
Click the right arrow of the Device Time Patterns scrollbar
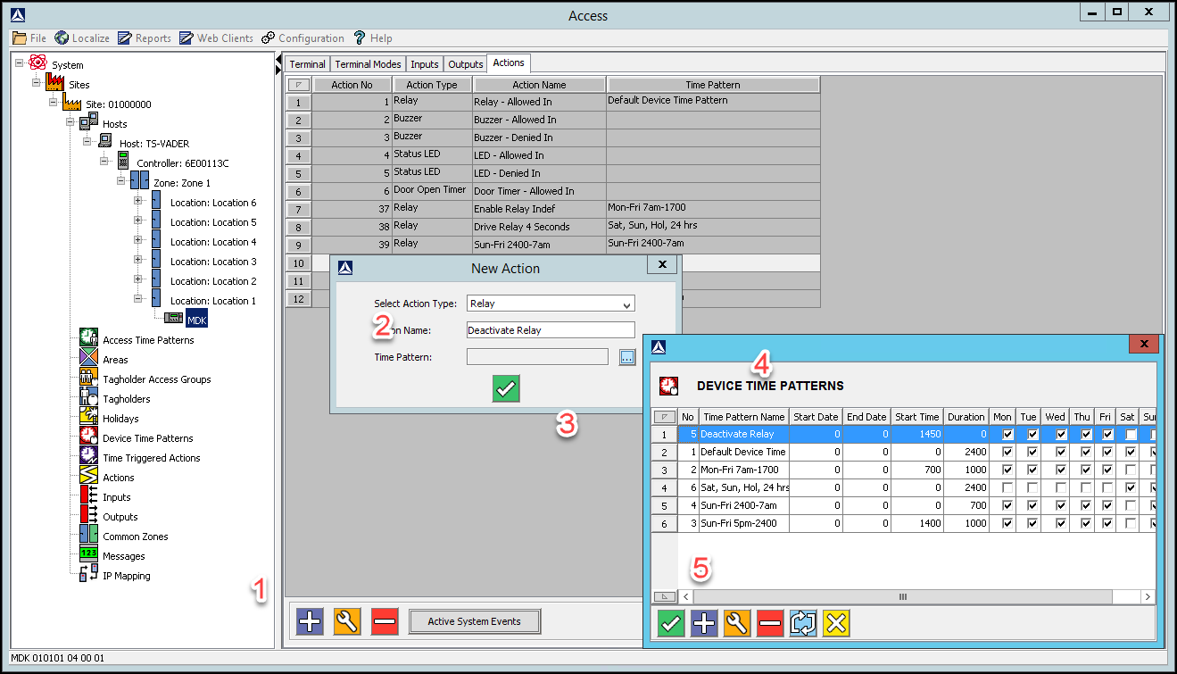coord(1148,596)
